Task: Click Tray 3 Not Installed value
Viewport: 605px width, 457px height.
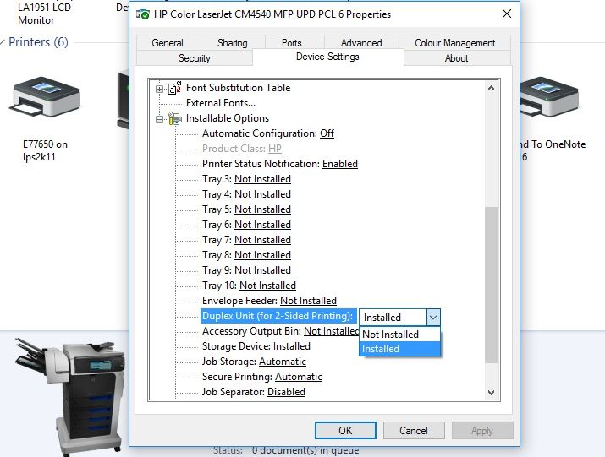Action: pos(262,179)
